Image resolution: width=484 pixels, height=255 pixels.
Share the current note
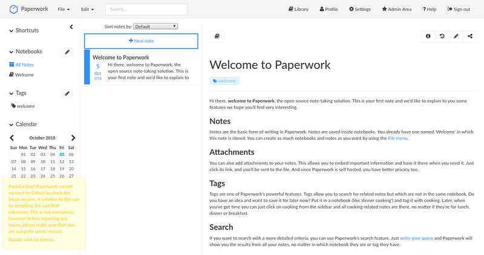pyautogui.click(x=470, y=36)
